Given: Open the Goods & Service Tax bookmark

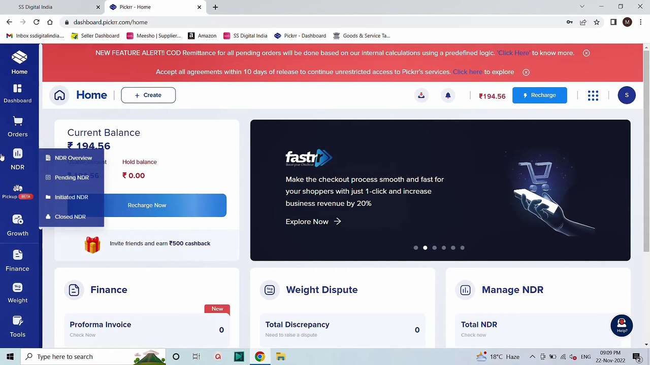Looking at the screenshot, I should [x=362, y=36].
